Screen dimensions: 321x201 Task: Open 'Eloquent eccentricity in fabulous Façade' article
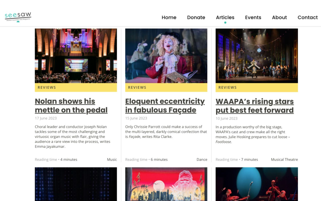tap(165, 106)
